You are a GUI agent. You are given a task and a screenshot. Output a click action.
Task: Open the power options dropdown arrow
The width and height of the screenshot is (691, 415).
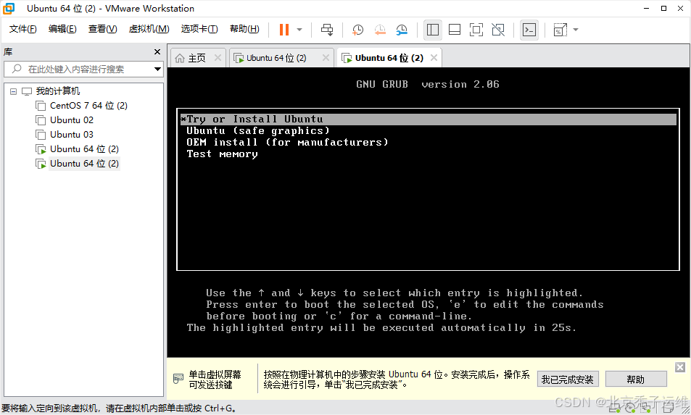tap(299, 30)
